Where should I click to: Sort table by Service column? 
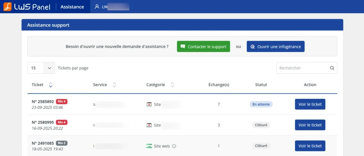114,85
